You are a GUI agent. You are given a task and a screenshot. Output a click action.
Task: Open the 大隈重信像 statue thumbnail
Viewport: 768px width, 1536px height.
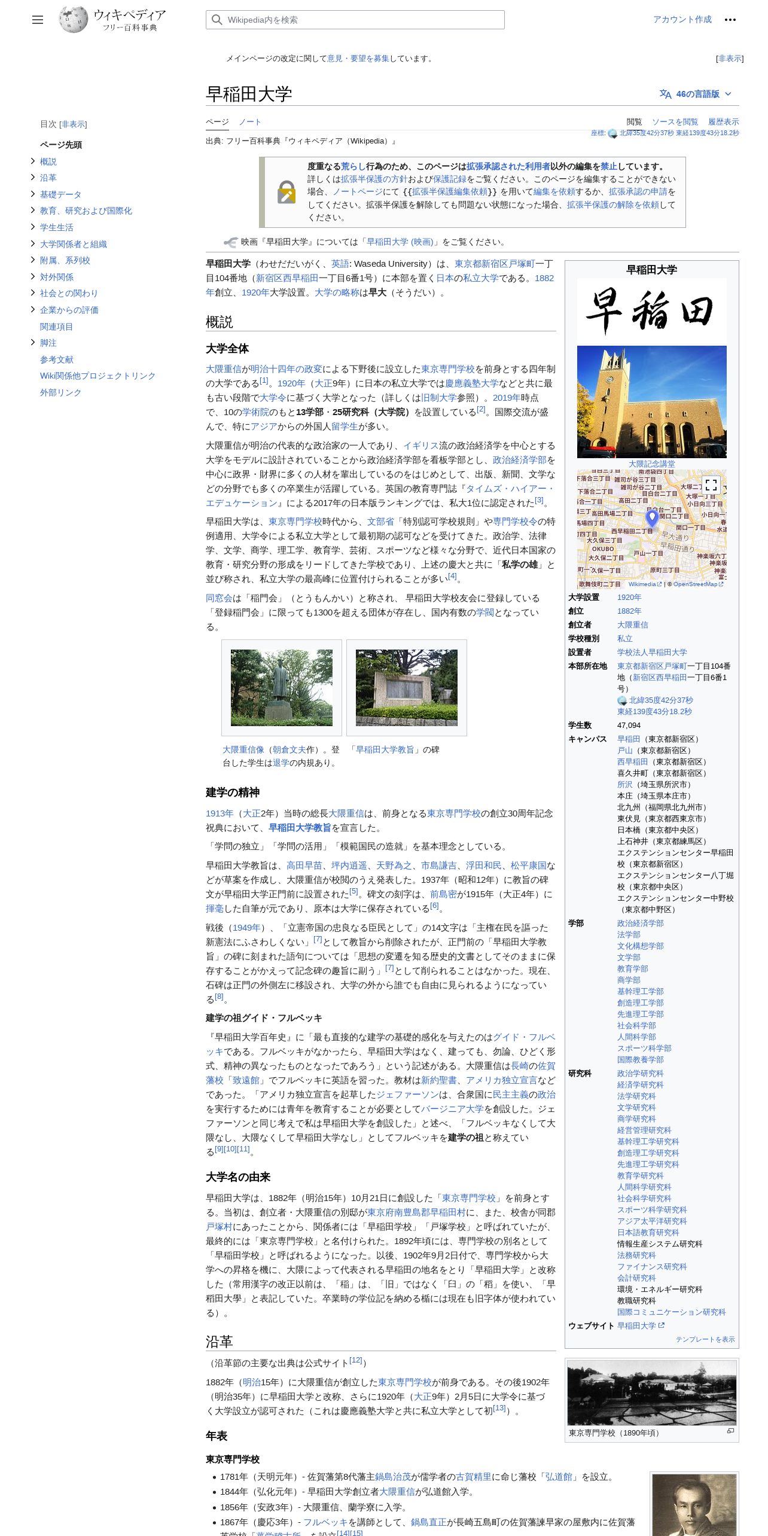282,688
